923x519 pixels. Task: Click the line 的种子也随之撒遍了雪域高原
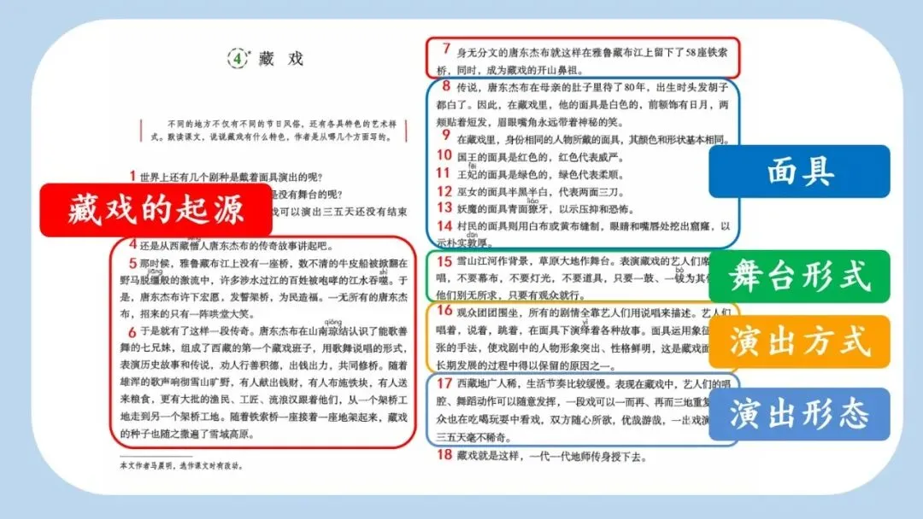(187, 434)
